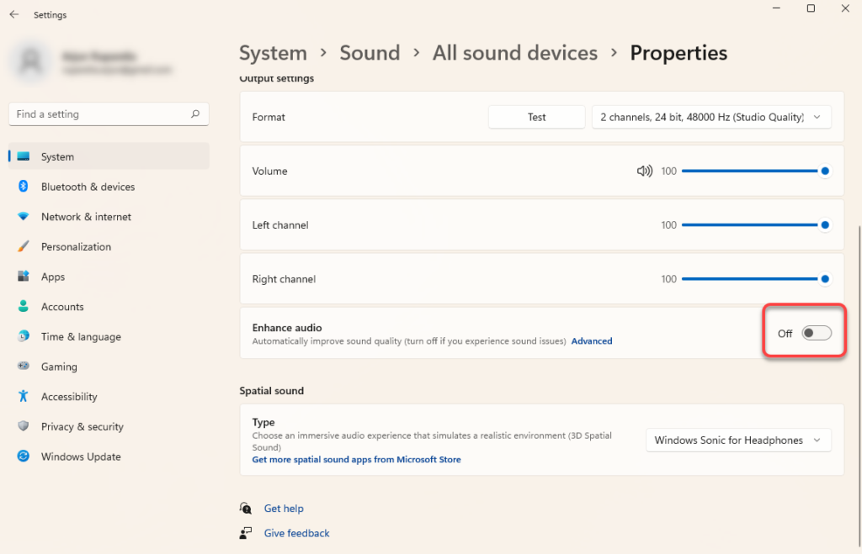Open the audio Format dropdown

tap(711, 118)
